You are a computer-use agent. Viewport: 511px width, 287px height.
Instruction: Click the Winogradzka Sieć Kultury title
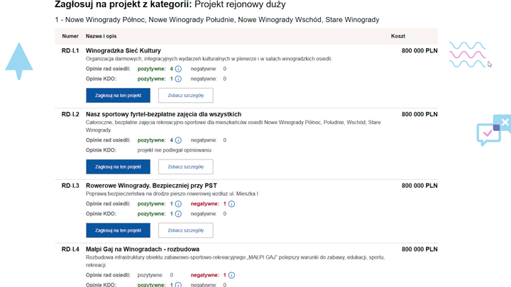pos(123,51)
